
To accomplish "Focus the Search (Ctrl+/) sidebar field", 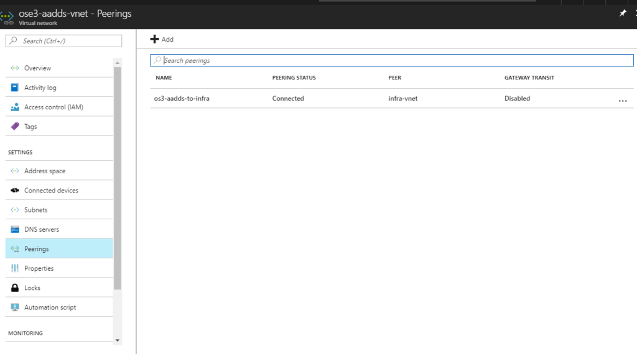I will (x=64, y=40).
